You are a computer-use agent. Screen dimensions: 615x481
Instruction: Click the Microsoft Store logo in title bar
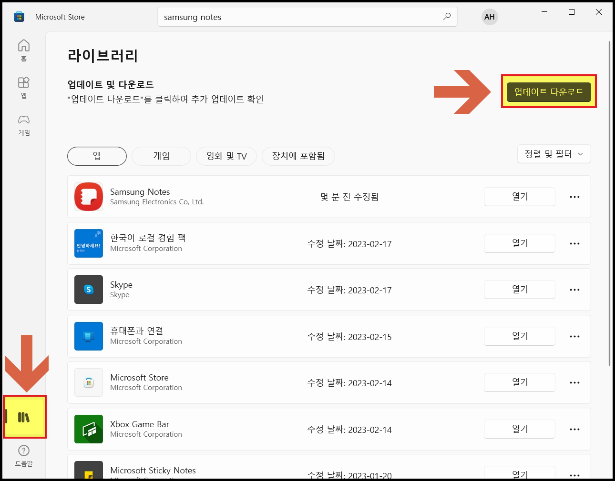tap(19, 17)
